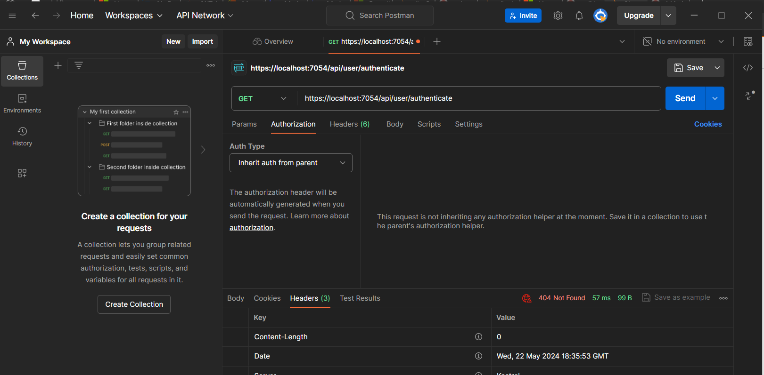Open the code snippet panel icon
Viewport: 764px width, 375px height.
tap(748, 68)
